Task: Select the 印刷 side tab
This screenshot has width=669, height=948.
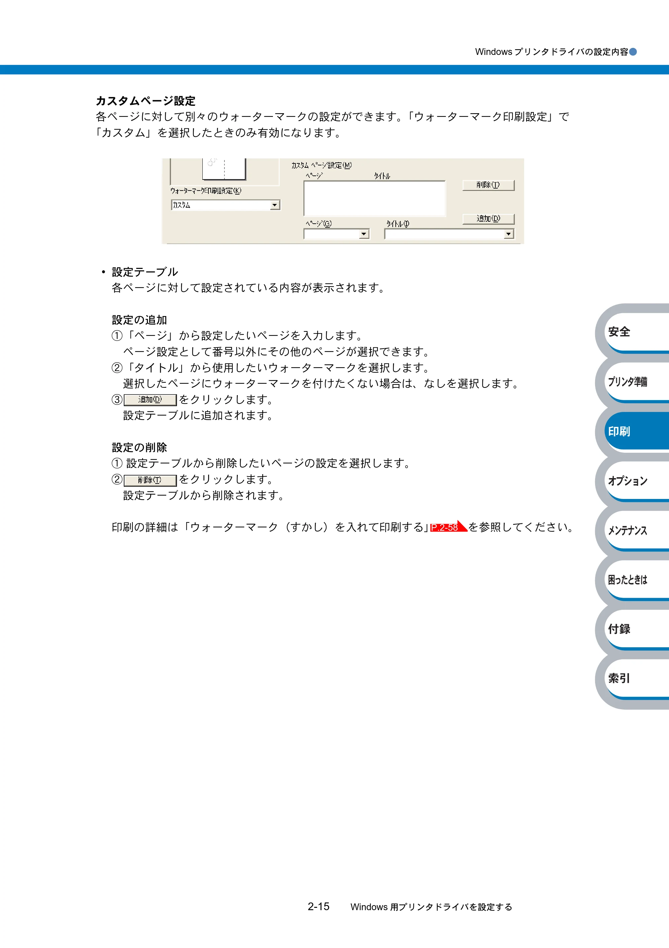Action: coord(637,431)
